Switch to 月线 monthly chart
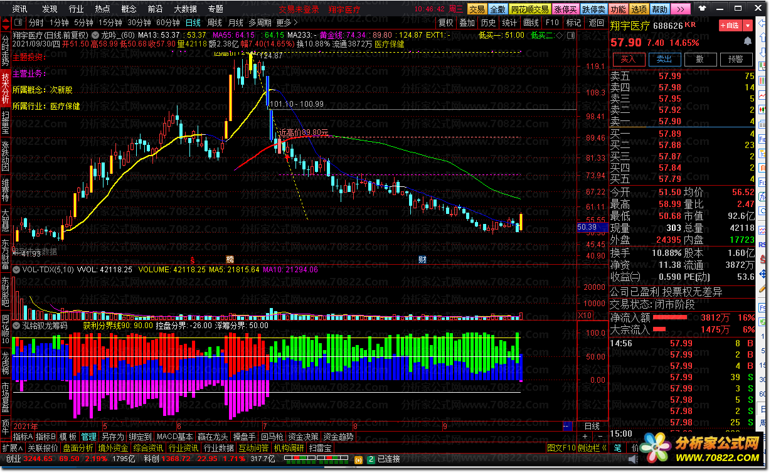The width and height of the screenshot is (771, 473). click(236, 23)
